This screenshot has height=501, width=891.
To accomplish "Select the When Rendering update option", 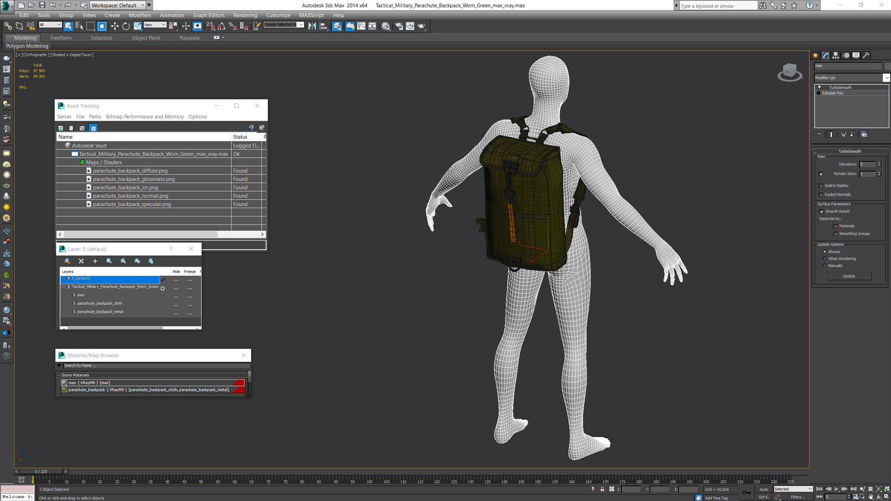I will pyautogui.click(x=825, y=259).
